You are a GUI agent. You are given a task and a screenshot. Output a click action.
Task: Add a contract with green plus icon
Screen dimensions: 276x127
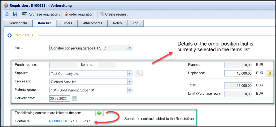coord(99,113)
